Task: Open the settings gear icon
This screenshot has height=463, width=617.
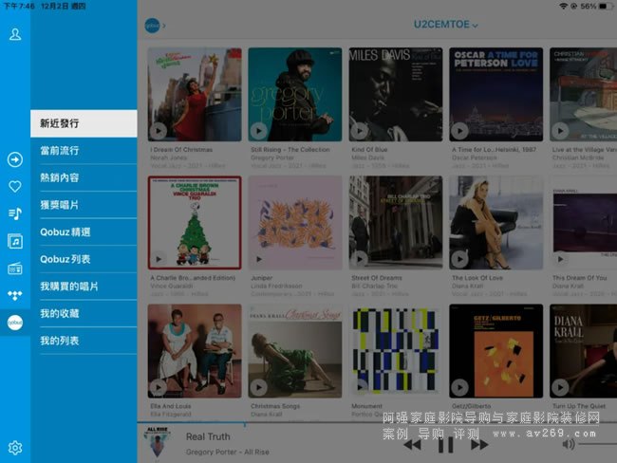Action: pyautogui.click(x=15, y=448)
